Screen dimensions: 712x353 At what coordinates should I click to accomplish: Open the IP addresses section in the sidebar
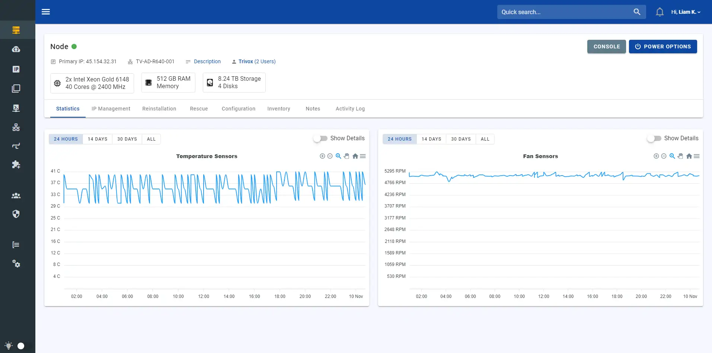16,69
